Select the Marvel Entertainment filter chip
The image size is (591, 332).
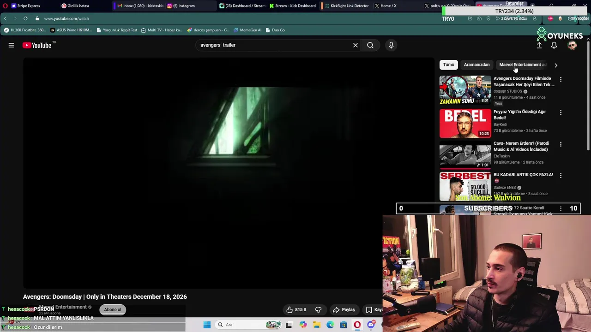(x=522, y=65)
